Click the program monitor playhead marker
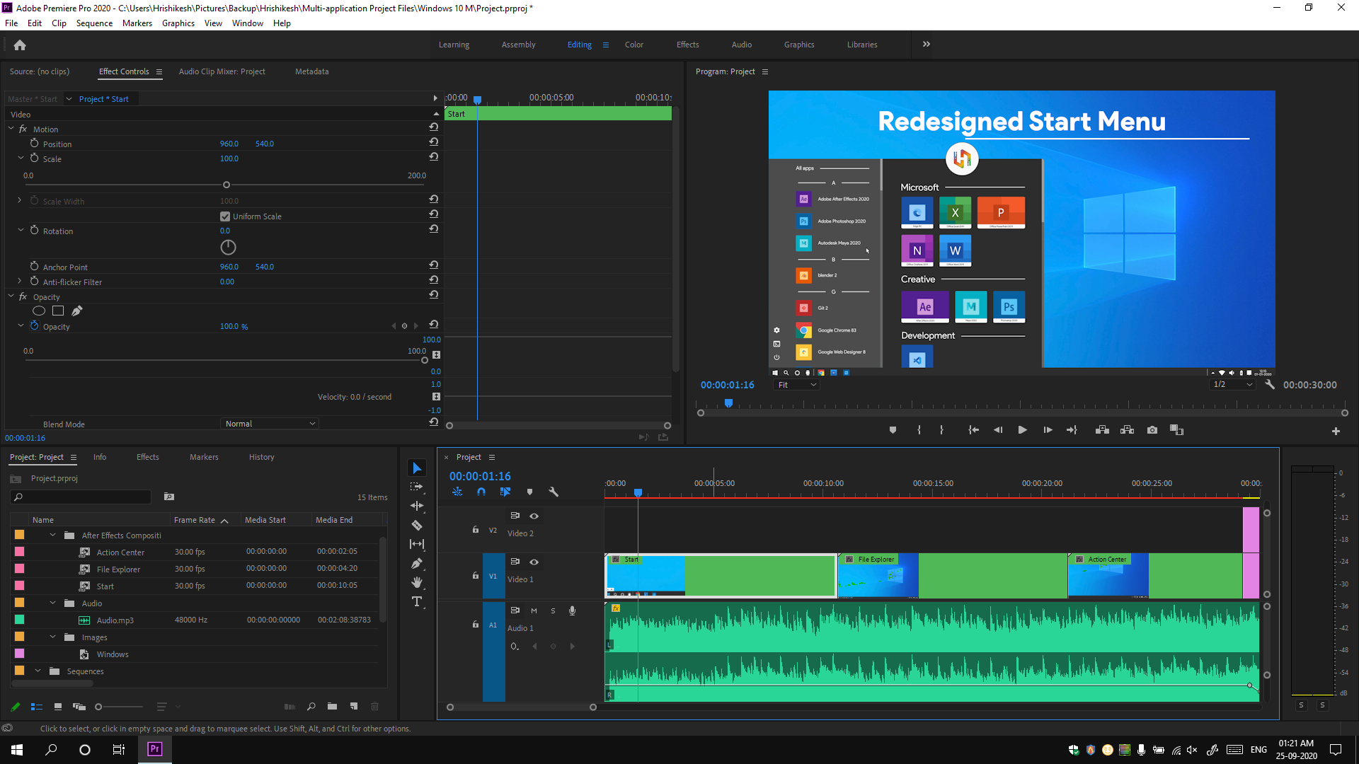 click(x=728, y=403)
